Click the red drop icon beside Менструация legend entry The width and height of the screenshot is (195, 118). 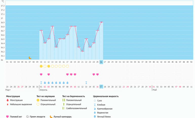[x=8, y=100]
